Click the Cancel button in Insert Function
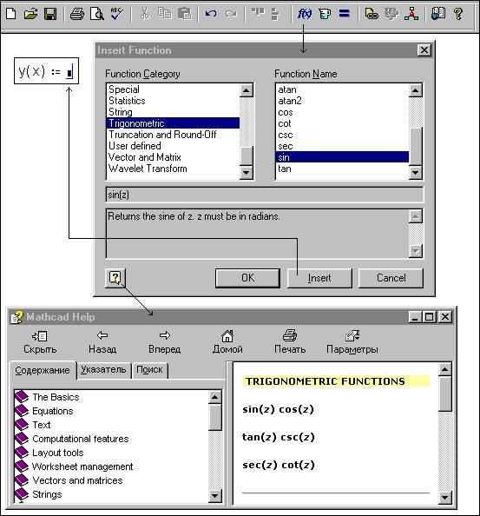480x516 pixels. click(x=391, y=278)
